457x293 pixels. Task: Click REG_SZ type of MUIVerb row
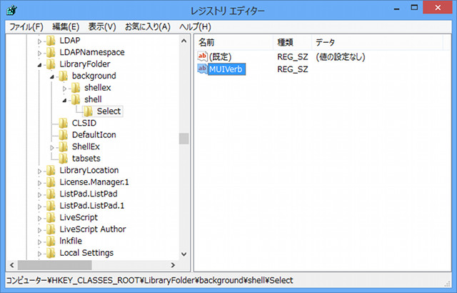tap(292, 69)
